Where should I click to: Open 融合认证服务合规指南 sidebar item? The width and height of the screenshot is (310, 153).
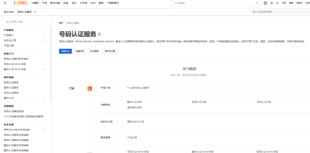pos(16,145)
